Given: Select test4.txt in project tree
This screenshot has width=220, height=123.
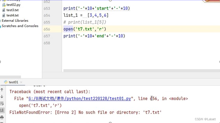Looking at the screenshot, I should (12, 15).
